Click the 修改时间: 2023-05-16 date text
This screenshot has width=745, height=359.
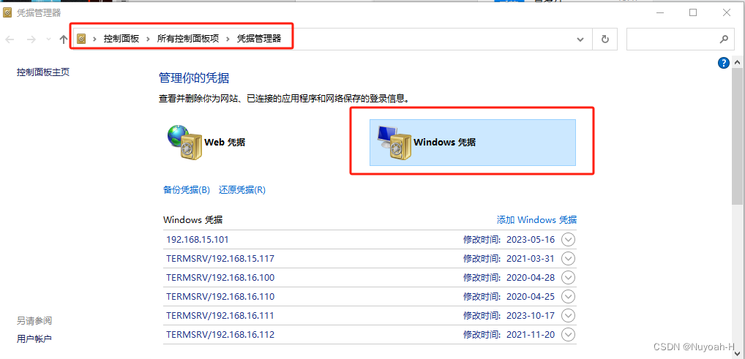pos(509,240)
